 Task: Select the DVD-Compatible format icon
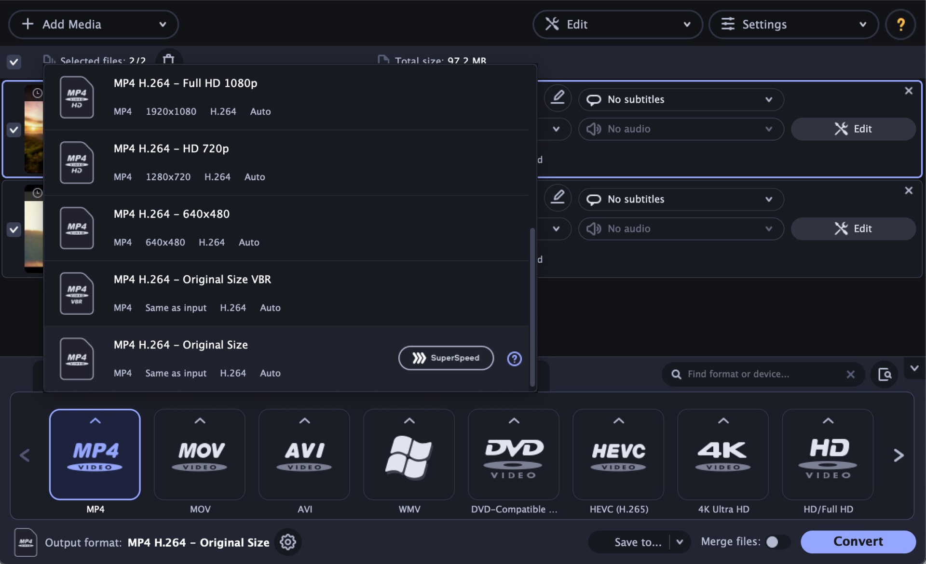click(513, 454)
